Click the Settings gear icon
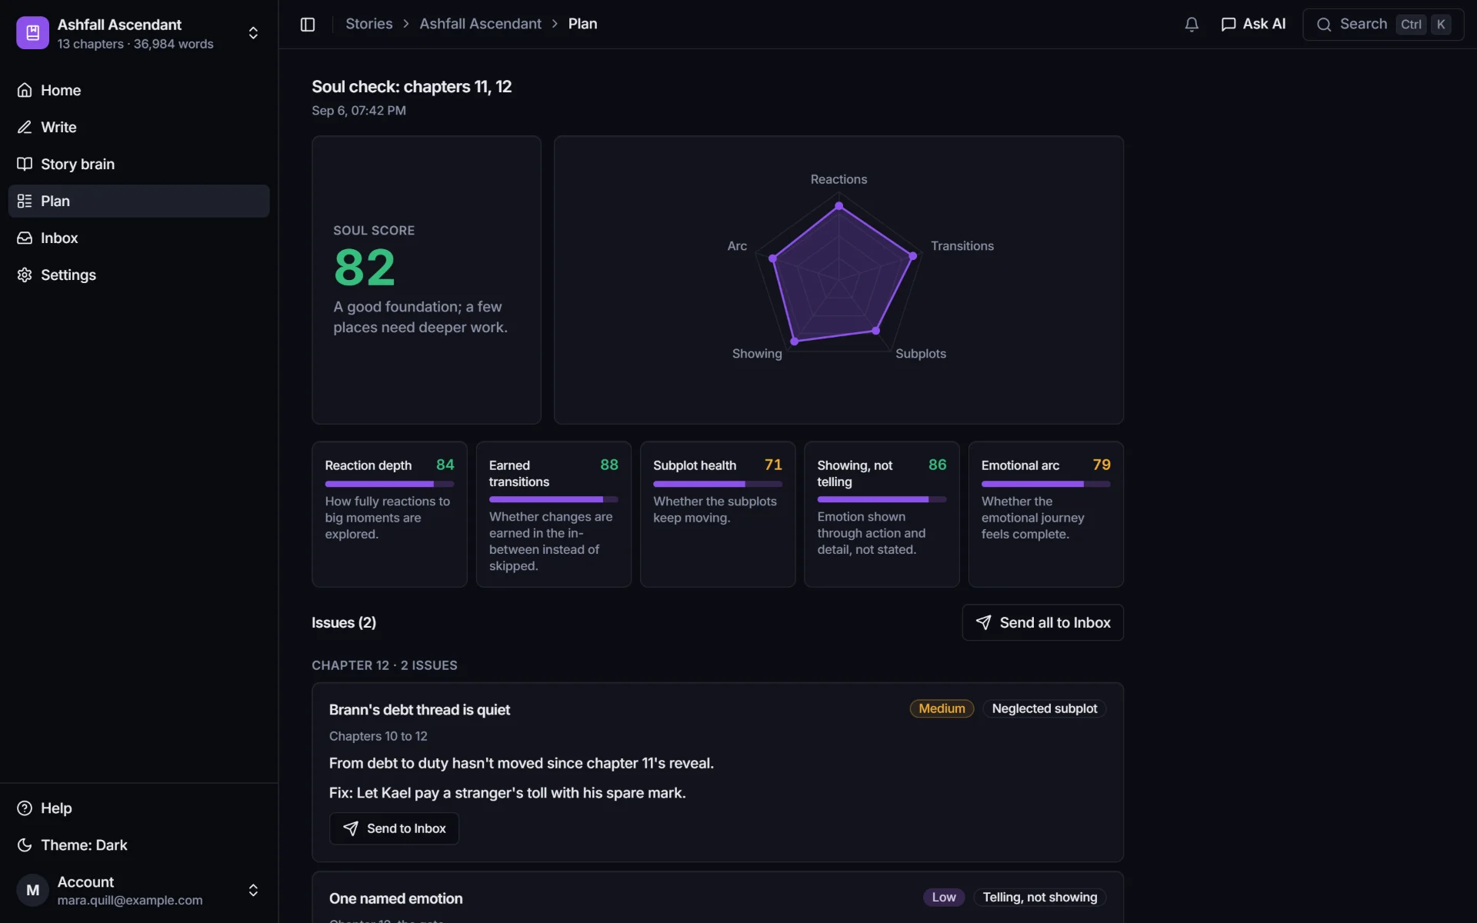 click(x=25, y=275)
